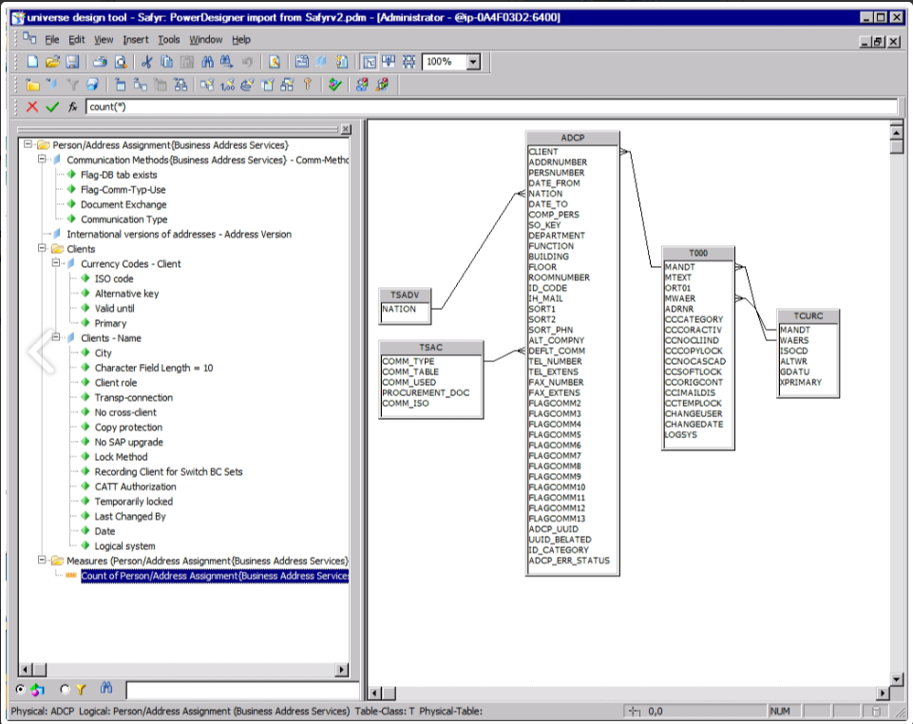
Task: Open the fx function editor
Action: pos(72,107)
